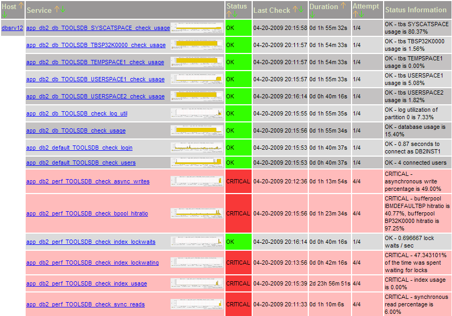
Task: Sort Host column ascending with orange arrow
Action: (21, 5)
